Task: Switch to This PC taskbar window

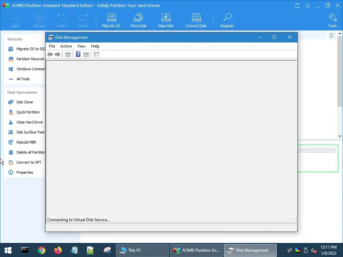Action: [142, 250]
